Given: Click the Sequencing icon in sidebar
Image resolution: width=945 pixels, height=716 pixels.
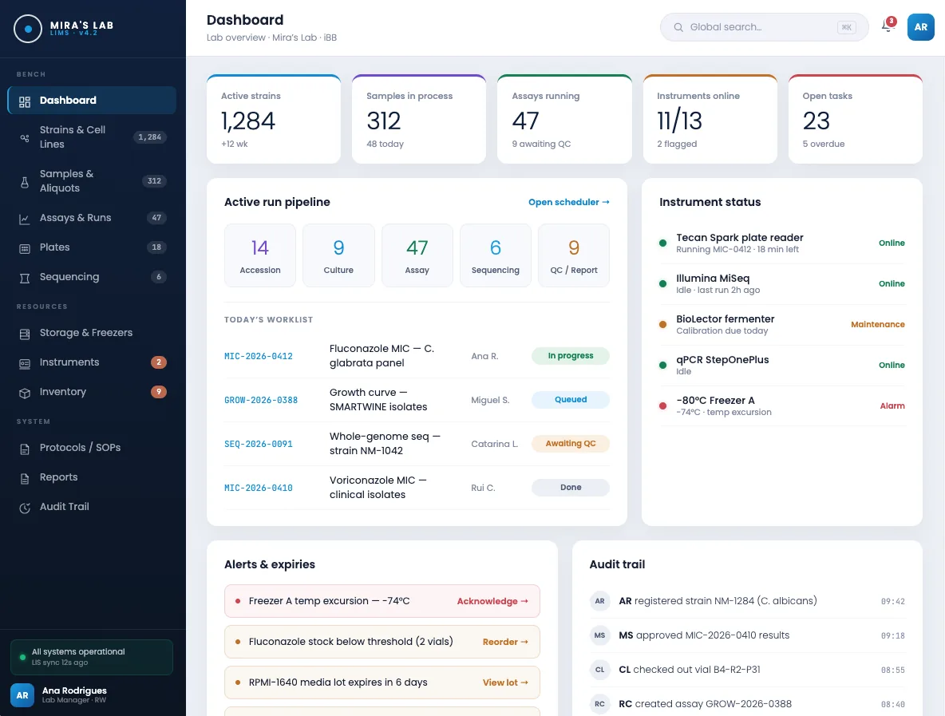Looking at the screenshot, I should click(x=25, y=278).
